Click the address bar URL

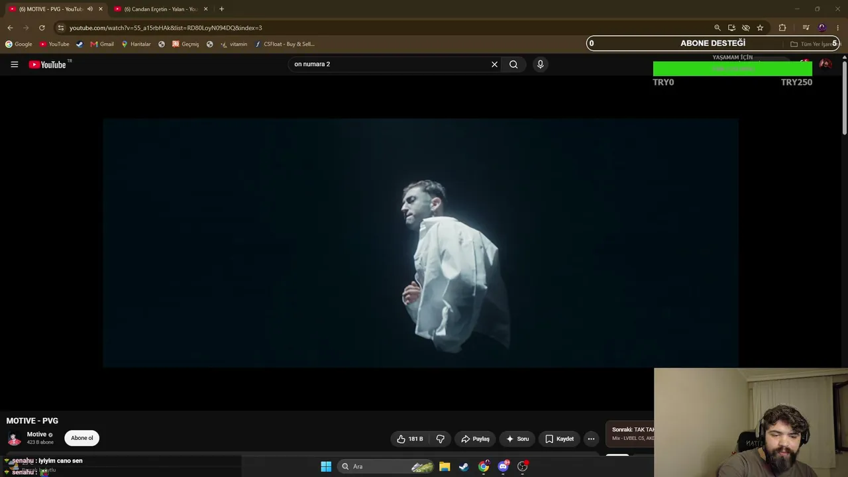click(166, 28)
